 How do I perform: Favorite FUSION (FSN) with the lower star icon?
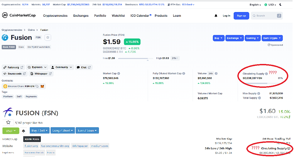point(8,123)
